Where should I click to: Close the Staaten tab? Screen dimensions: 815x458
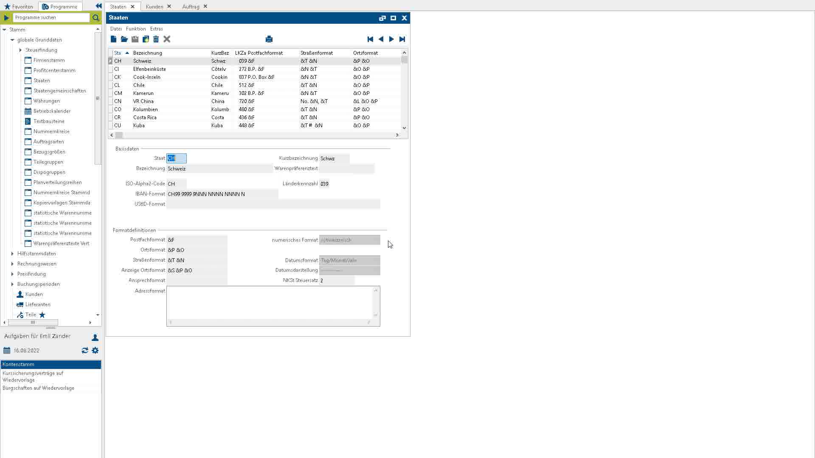point(132,6)
